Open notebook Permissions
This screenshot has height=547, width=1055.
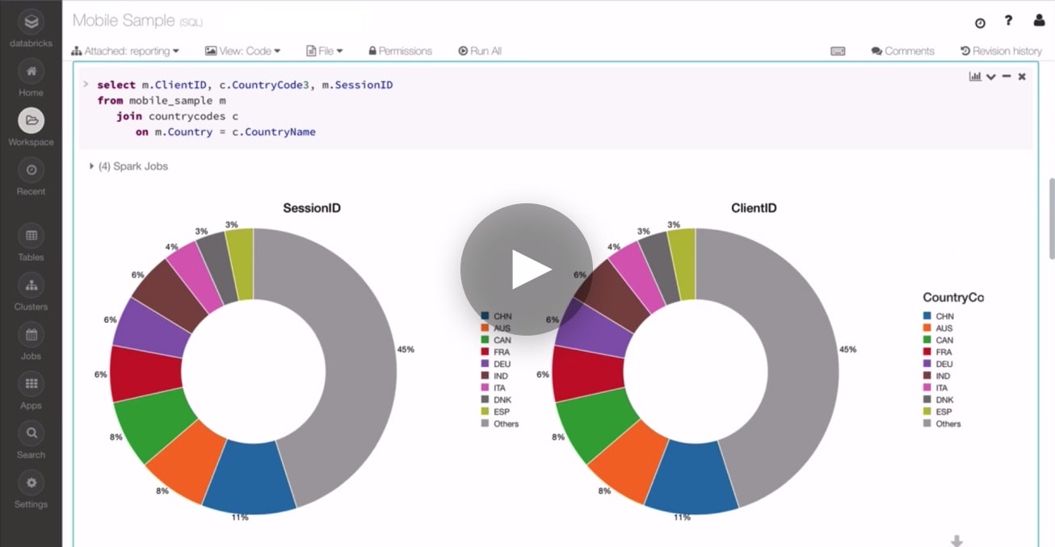pos(400,51)
